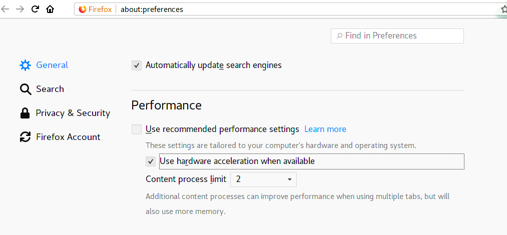Viewport: 507px width, 235px height.
Task: Open the Learn more link
Action: point(325,129)
